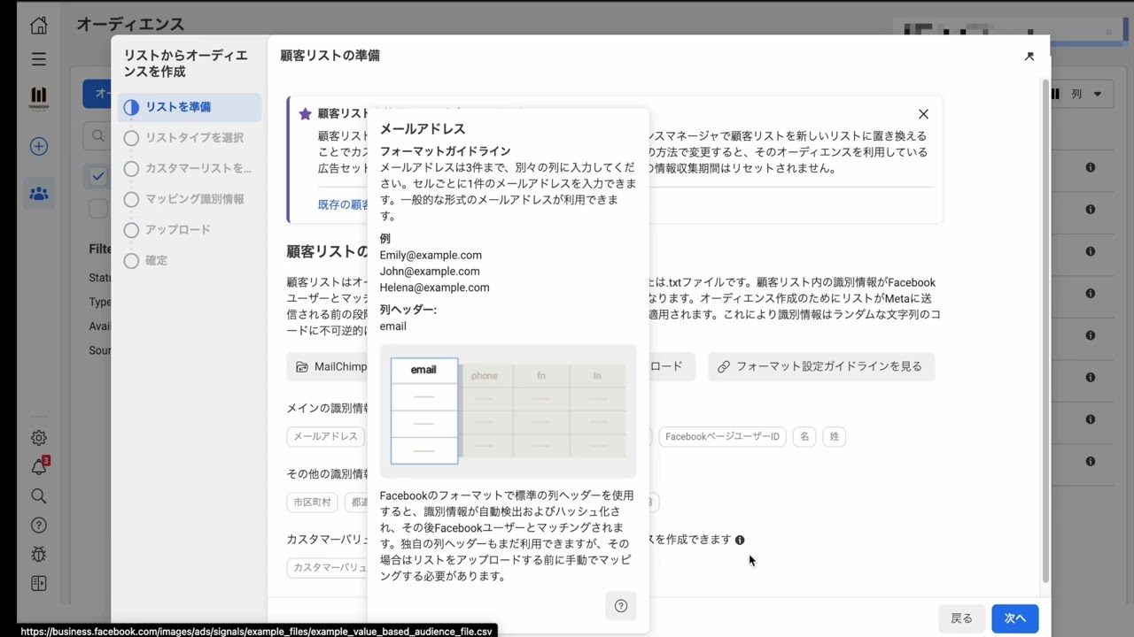This screenshot has height=637, width=1134.
Task: Select the リストタイプを選択 step
Action: [190, 138]
